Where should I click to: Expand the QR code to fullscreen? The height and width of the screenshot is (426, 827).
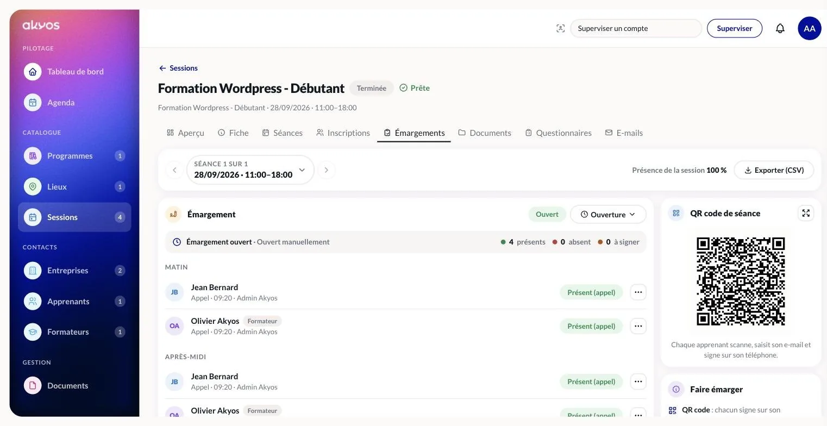806,213
